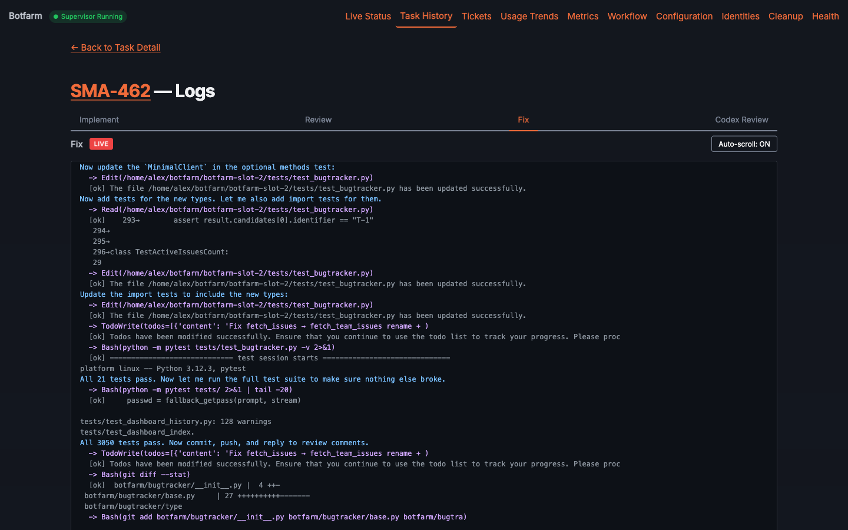Open the Workflow page
This screenshot has width=848, height=530.
coord(627,16)
